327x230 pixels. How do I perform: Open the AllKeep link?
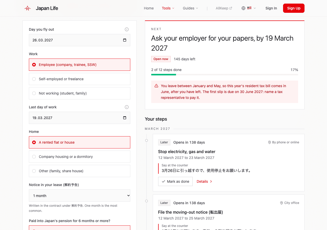[x=224, y=8]
